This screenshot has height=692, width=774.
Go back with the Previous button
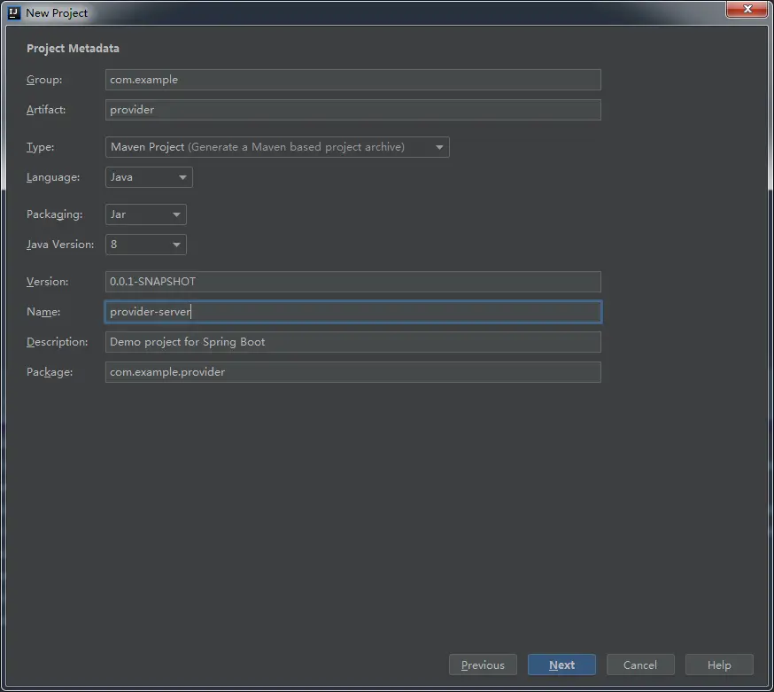click(483, 665)
